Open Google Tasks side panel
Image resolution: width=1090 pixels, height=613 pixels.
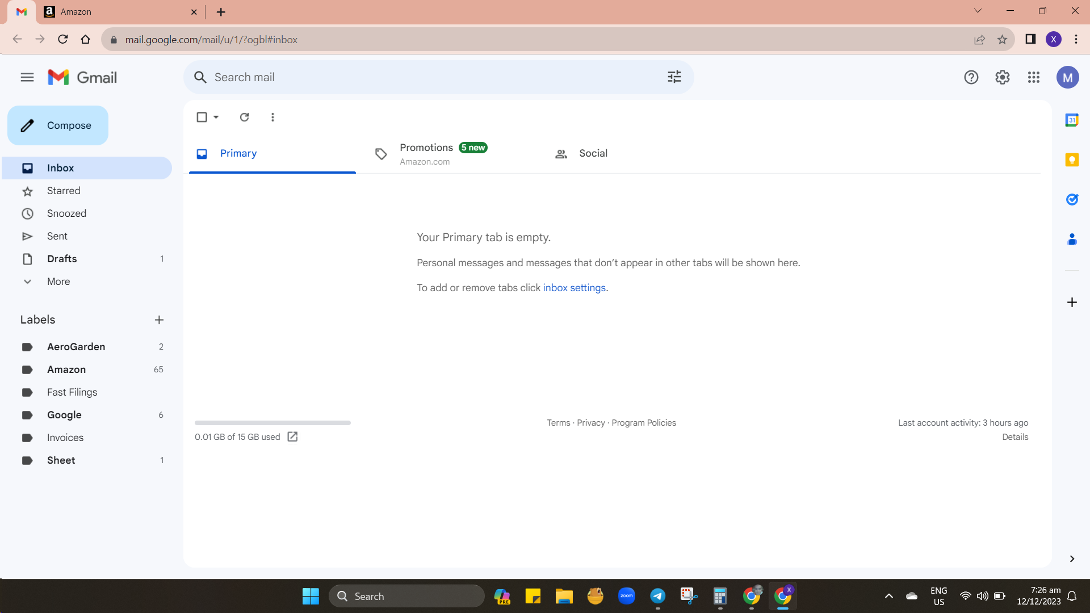(1072, 199)
